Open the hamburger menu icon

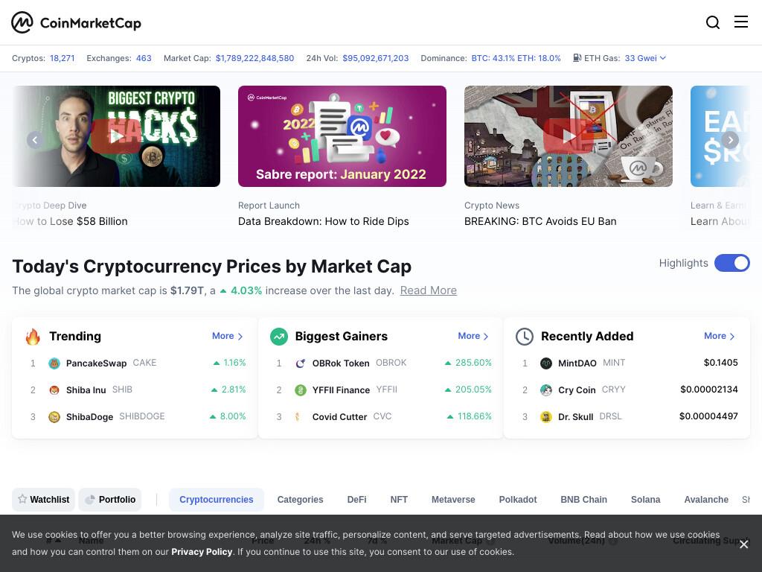tap(740, 22)
